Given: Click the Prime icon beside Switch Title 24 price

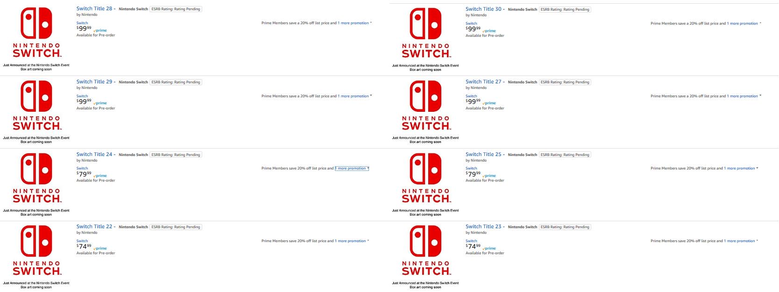Looking at the screenshot, I should (x=99, y=176).
